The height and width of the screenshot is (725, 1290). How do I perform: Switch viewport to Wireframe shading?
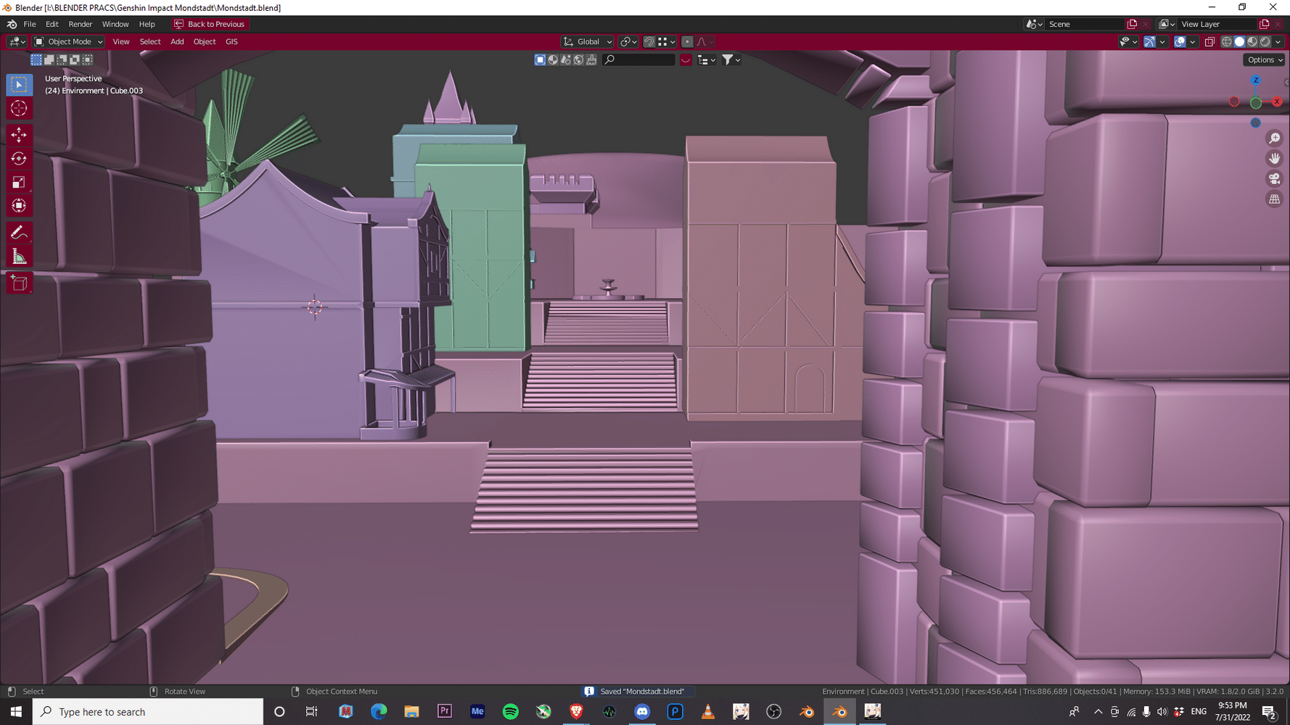(1226, 41)
